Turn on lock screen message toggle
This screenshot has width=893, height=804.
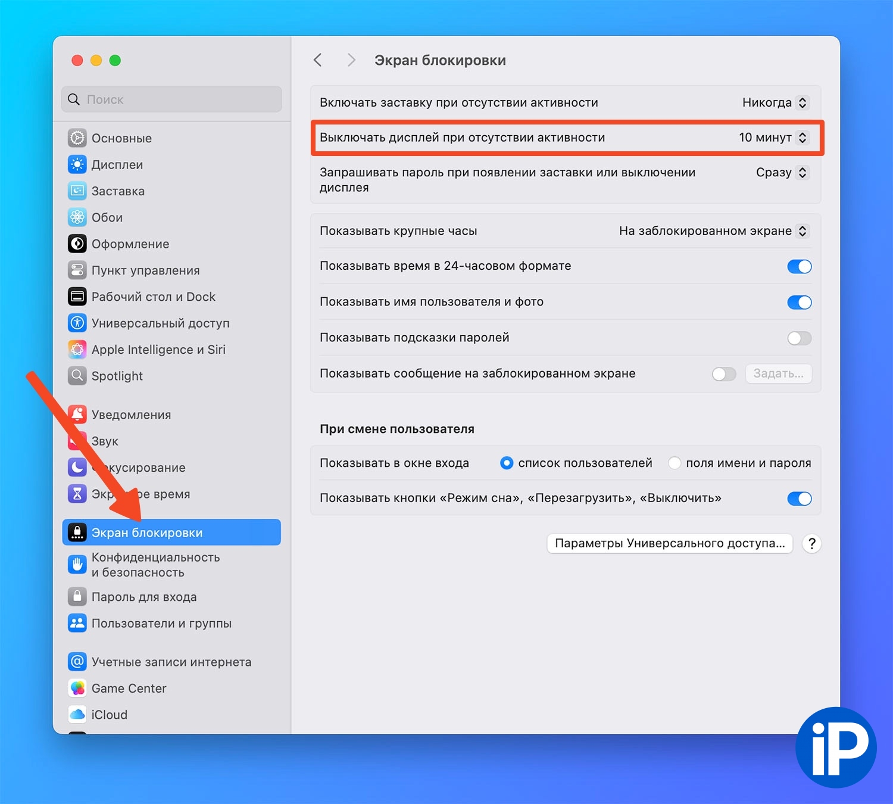(x=724, y=374)
